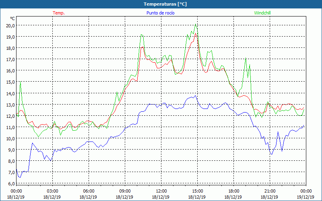Click the 15:00 time axis label
322x201 pixels.
click(x=197, y=191)
